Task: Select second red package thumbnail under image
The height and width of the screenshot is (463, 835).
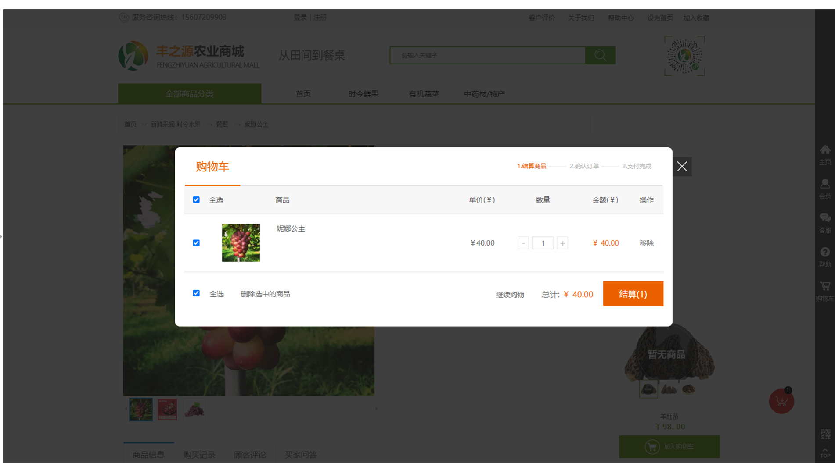Action: click(x=167, y=410)
